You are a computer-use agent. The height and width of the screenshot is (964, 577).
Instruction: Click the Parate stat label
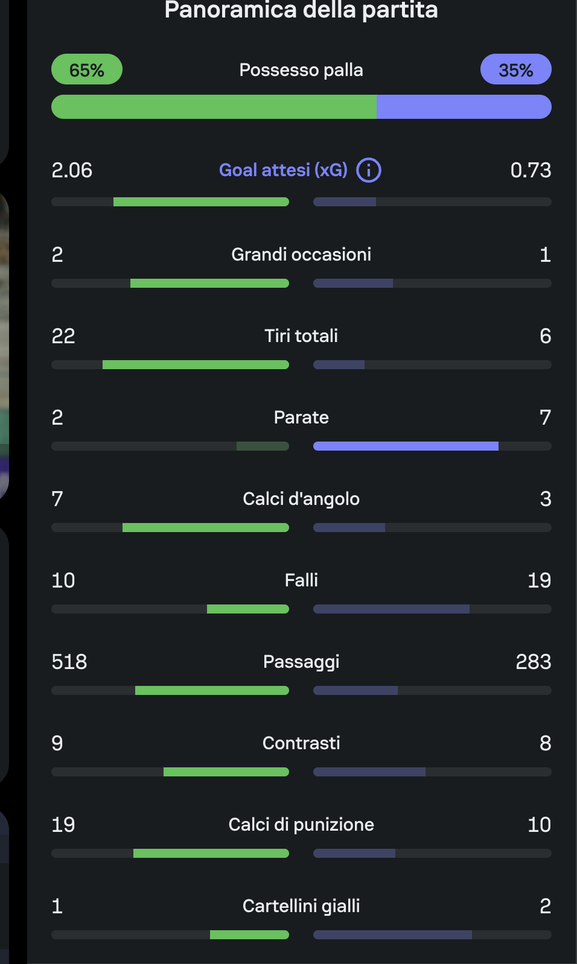(301, 417)
